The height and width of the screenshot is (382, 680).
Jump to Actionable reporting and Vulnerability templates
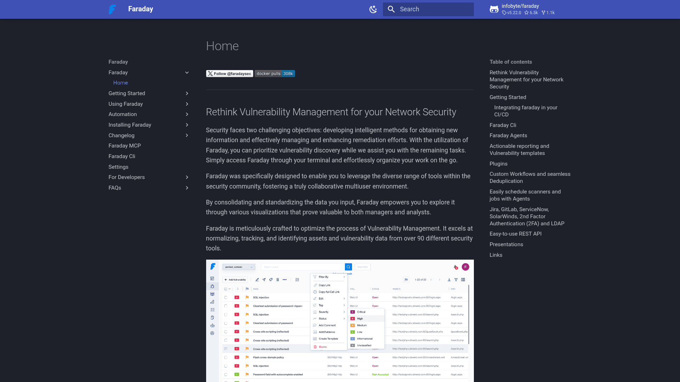coord(519,150)
